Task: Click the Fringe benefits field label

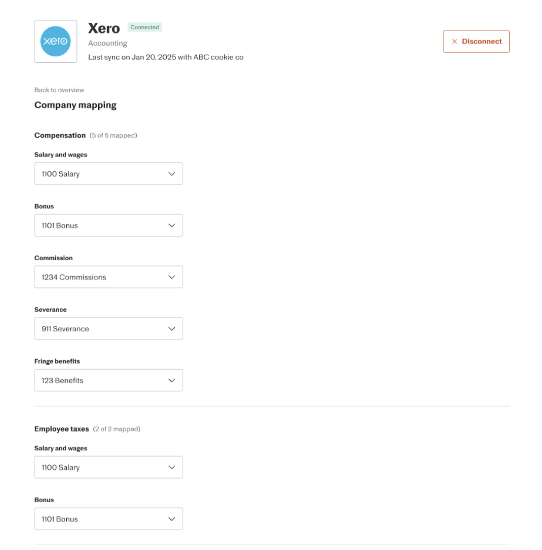Action: tap(57, 361)
